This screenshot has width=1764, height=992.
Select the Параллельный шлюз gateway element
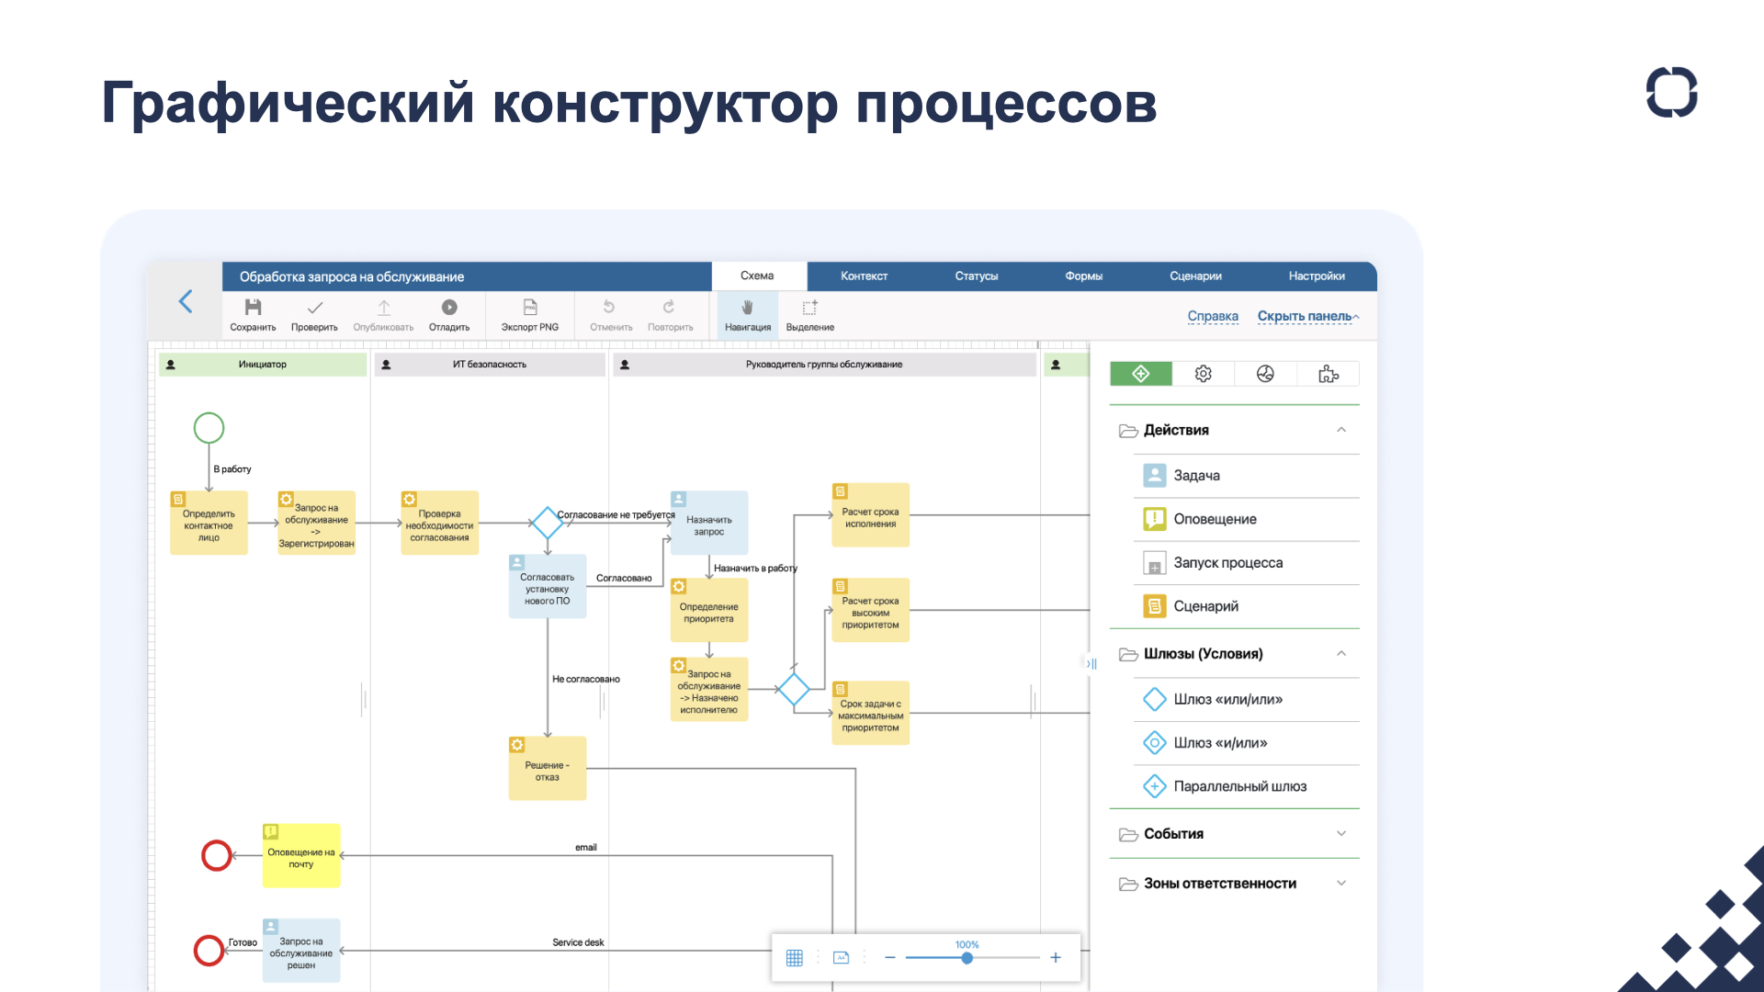(1239, 786)
